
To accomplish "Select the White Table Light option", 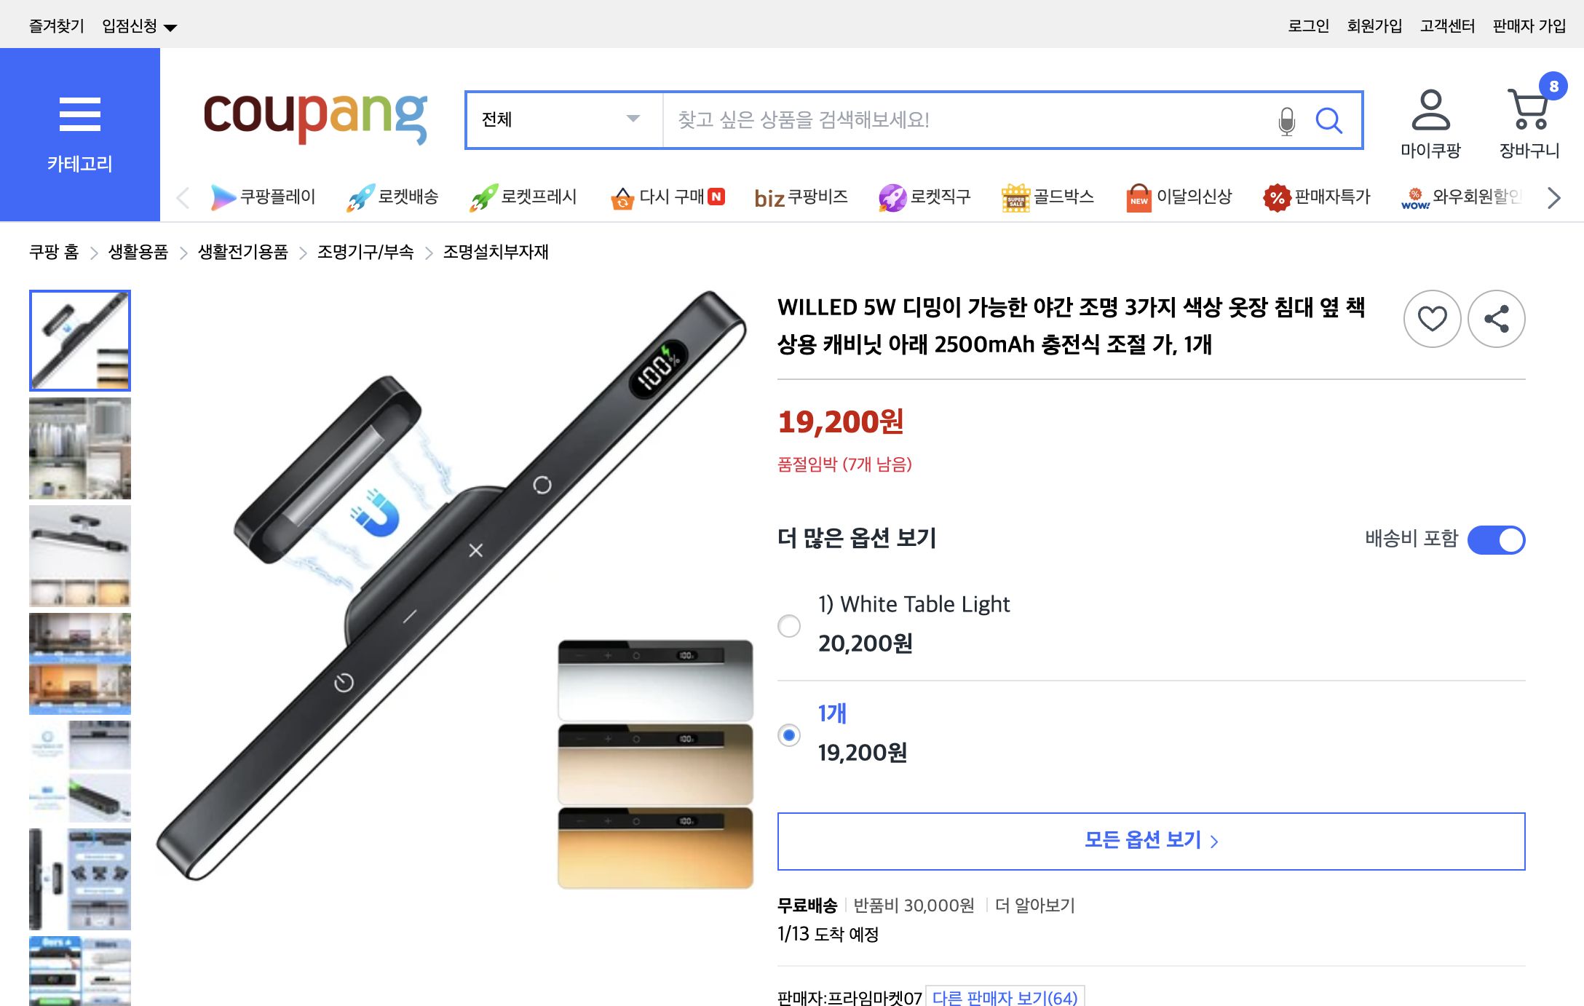I will click(x=788, y=626).
